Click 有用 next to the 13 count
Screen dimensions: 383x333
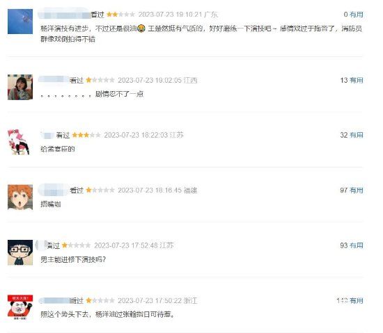pos(357,80)
